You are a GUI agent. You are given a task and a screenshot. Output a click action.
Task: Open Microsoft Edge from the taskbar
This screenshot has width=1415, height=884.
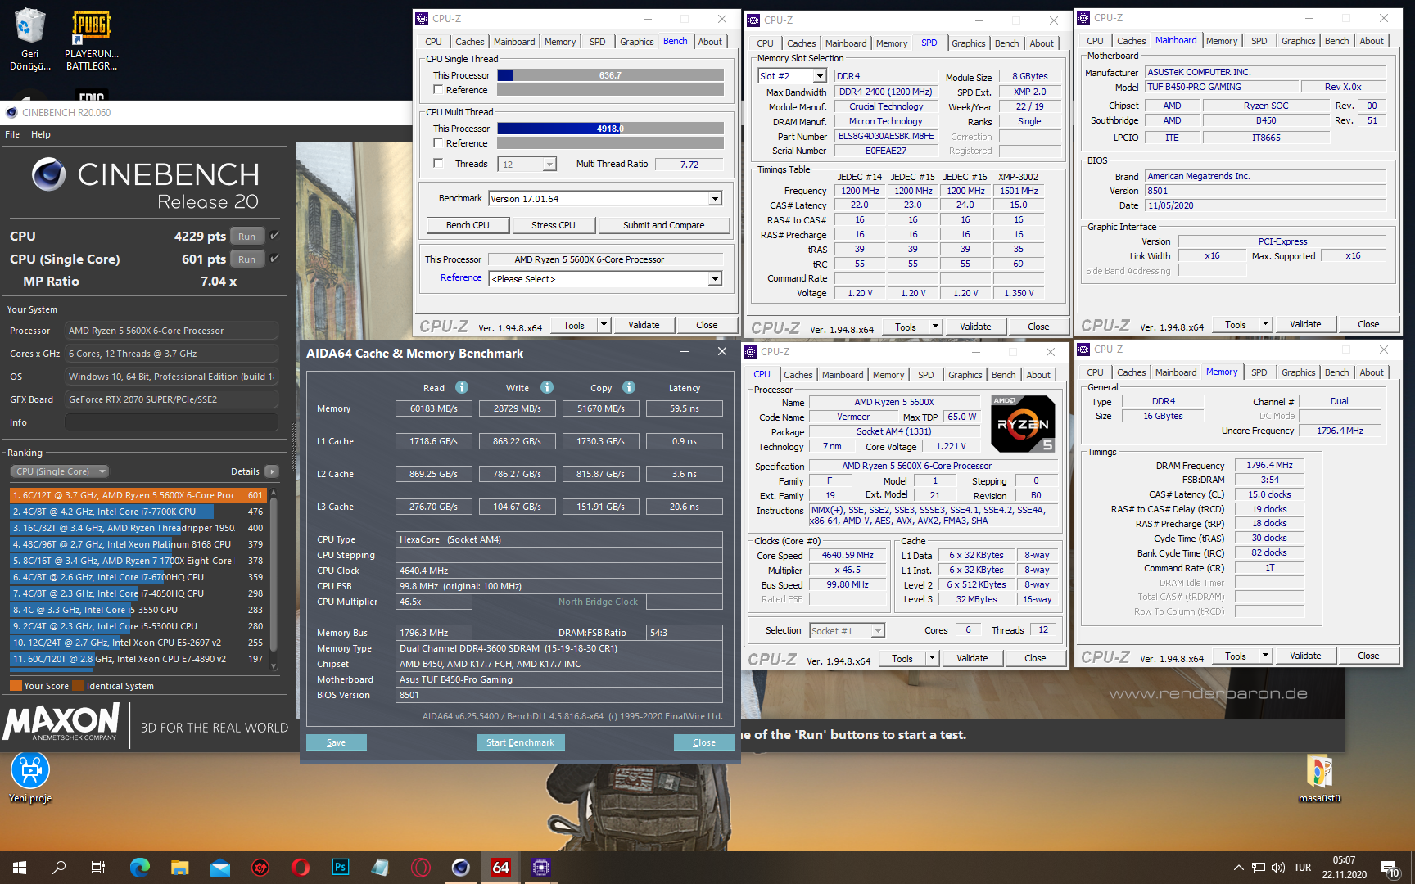tap(139, 867)
